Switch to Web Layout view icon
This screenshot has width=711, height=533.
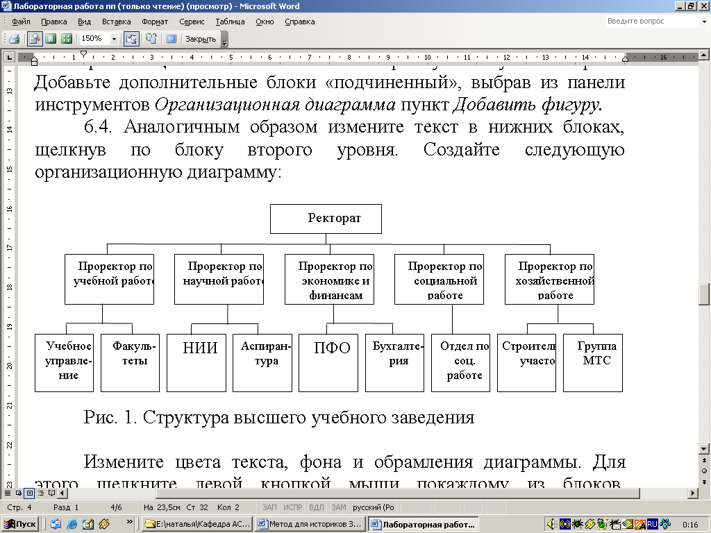(x=19, y=493)
